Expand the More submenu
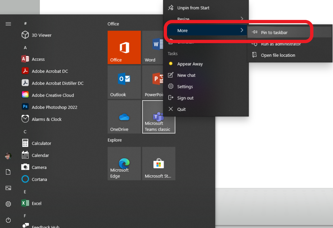This screenshot has width=333, height=228. [182, 30]
